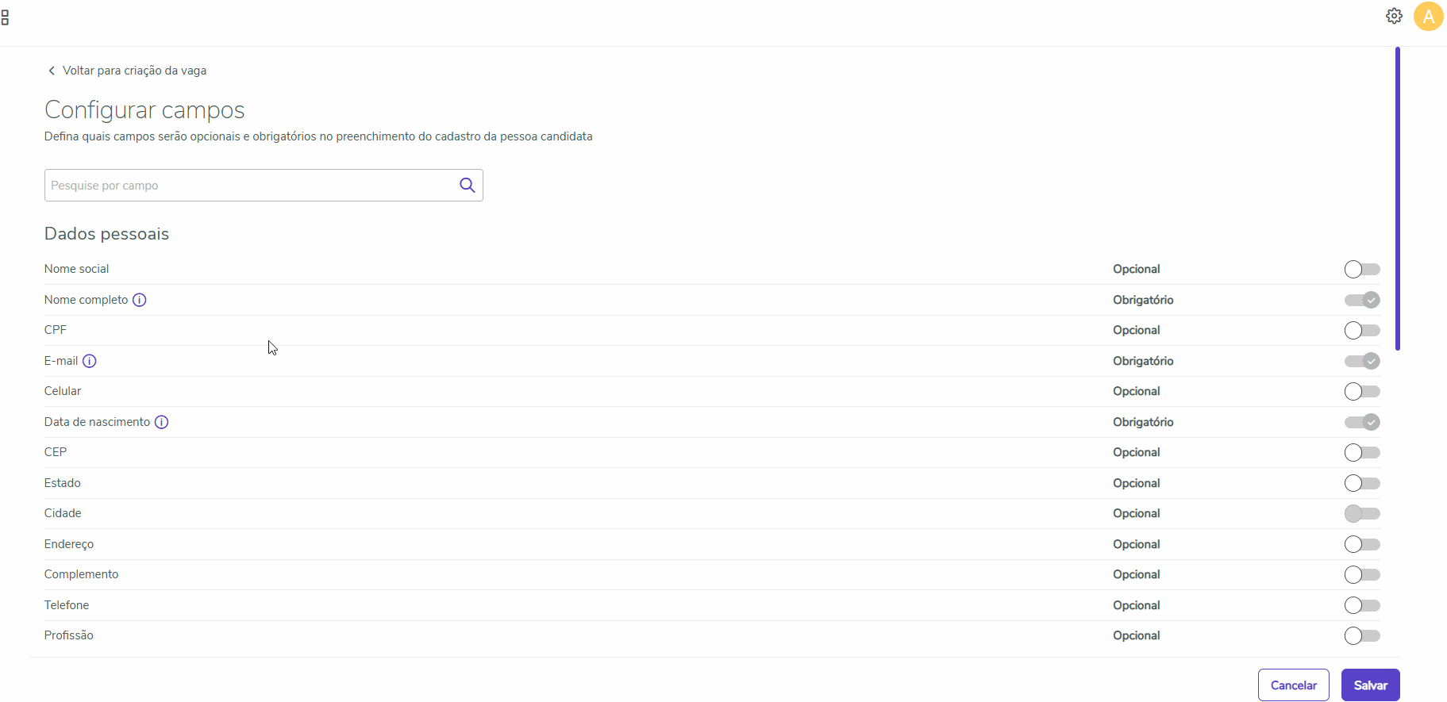Click the Complemento field label

pyautogui.click(x=81, y=574)
